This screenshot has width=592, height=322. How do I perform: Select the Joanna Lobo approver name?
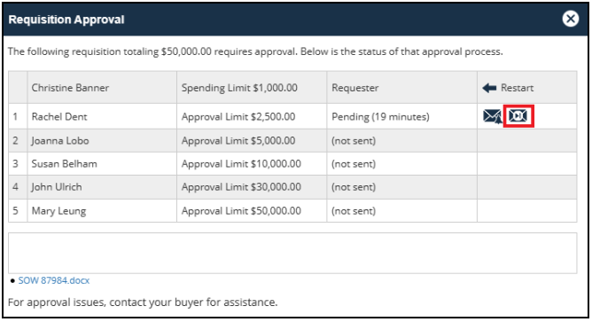point(60,140)
